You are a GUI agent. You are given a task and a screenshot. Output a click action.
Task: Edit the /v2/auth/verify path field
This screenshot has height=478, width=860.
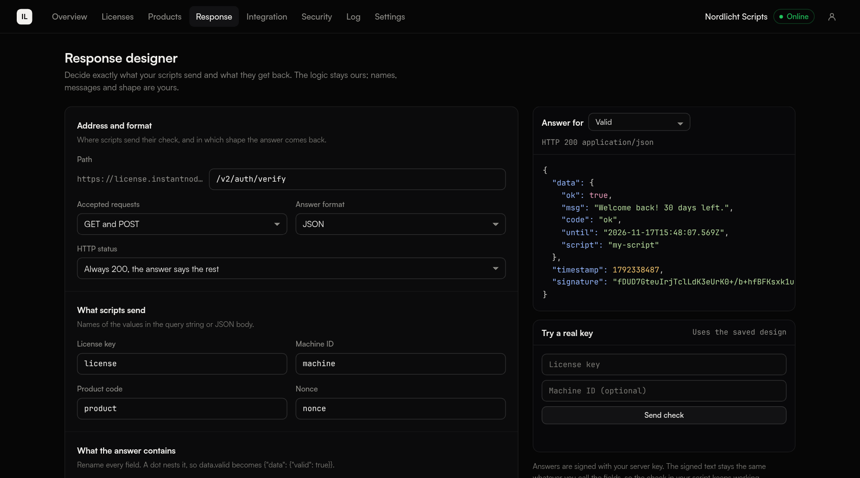tap(357, 179)
